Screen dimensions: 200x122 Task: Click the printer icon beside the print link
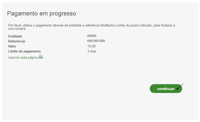click(x=41, y=57)
